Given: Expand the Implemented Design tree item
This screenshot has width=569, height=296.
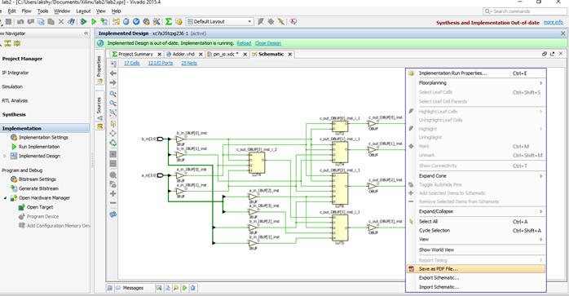Looking at the screenshot, I should (x=5, y=157).
